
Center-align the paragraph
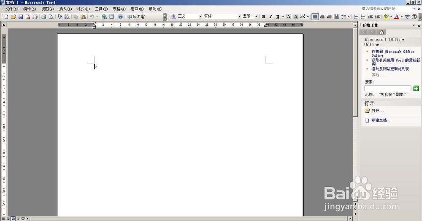coord(322,17)
